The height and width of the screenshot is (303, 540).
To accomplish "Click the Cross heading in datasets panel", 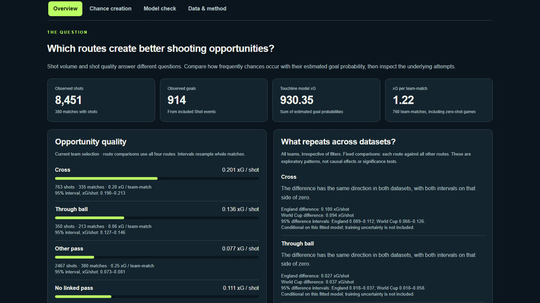I will click(289, 177).
